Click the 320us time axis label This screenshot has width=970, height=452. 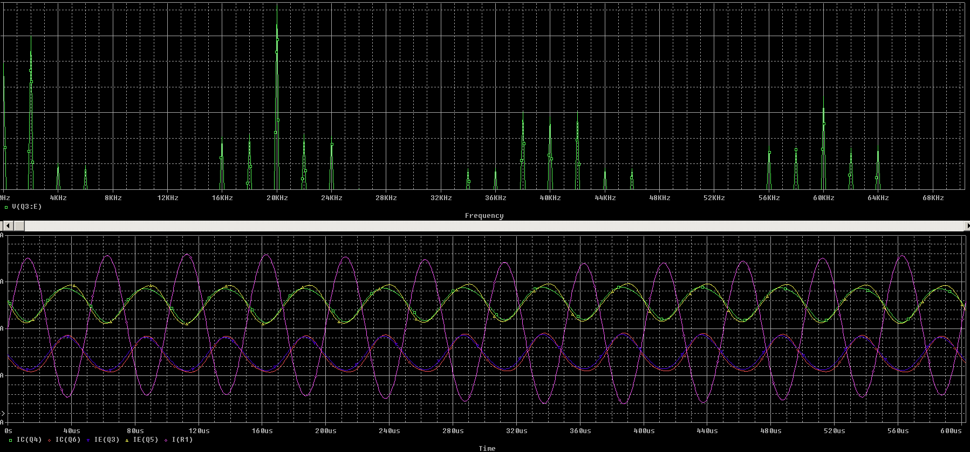(x=516, y=431)
